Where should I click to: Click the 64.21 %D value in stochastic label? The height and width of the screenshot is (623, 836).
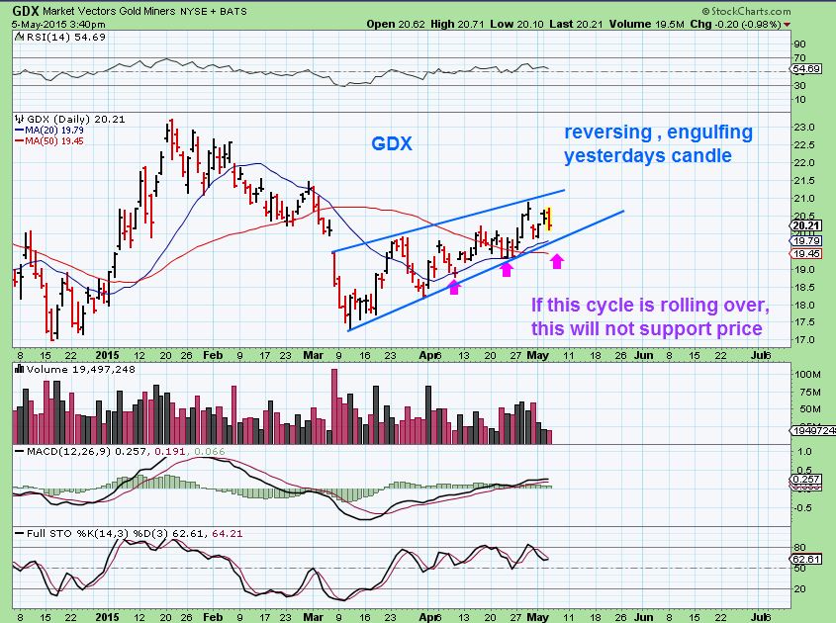(x=228, y=533)
